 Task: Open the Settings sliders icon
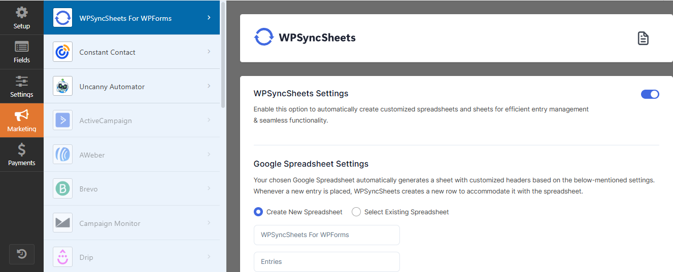pos(21,82)
